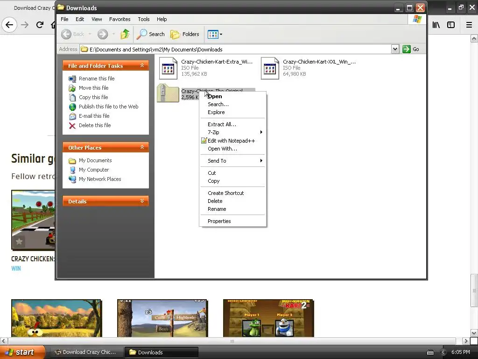Choose Search... from the context menu
Viewport: 478px width, 359px height.
(x=232, y=104)
